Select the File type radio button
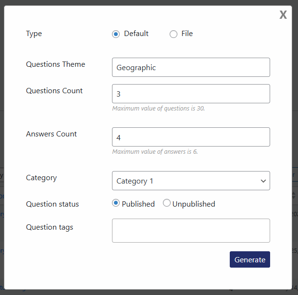 tap(174, 34)
